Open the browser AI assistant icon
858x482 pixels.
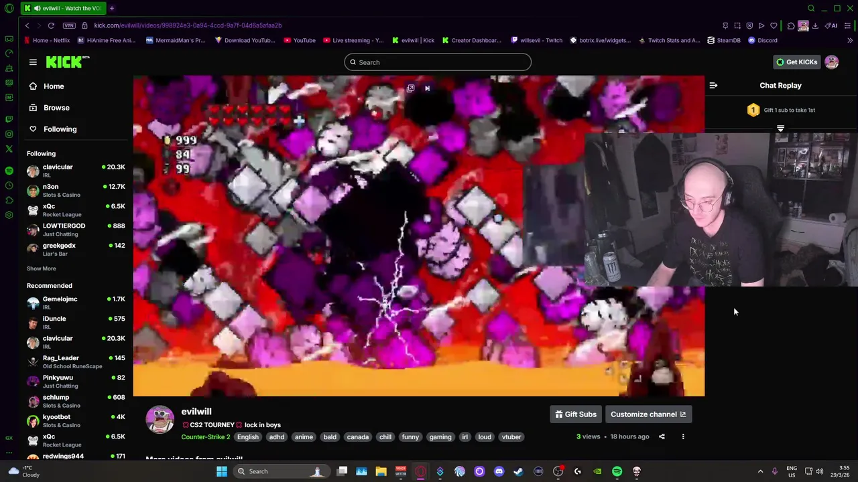[x=831, y=25]
